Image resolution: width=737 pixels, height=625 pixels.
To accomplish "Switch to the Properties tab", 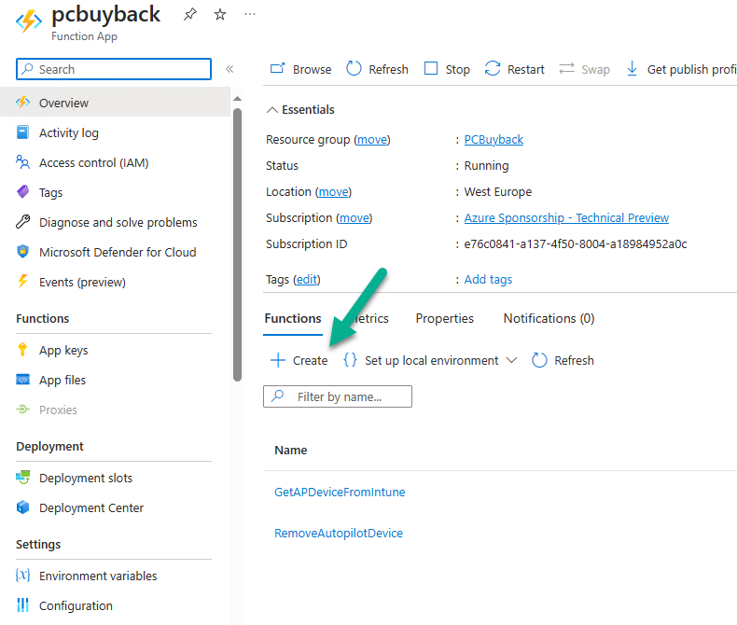I will [x=444, y=319].
